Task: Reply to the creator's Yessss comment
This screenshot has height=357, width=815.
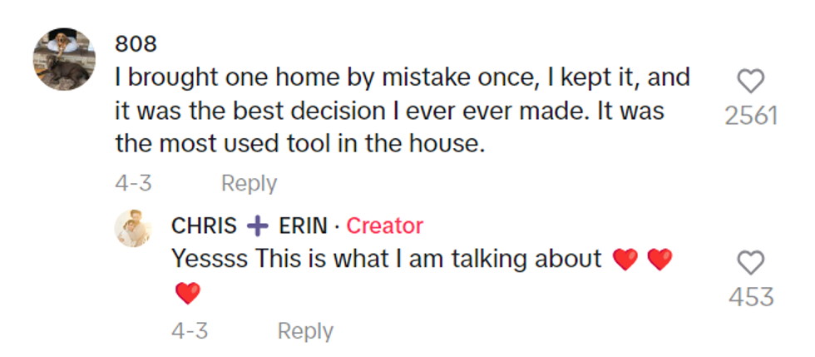Action: click(x=305, y=331)
